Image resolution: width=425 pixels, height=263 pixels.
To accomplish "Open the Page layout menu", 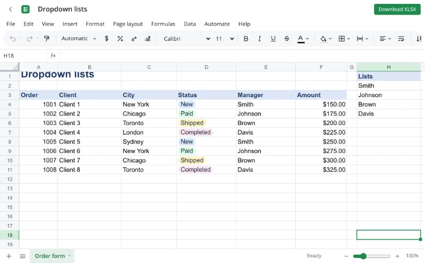I will pyautogui.click(x=127, y=24).
